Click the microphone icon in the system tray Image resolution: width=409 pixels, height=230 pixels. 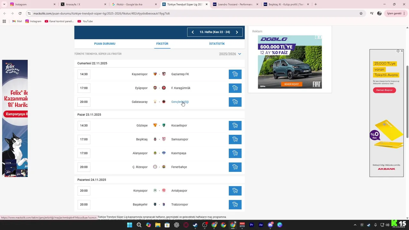coord(375,225)
